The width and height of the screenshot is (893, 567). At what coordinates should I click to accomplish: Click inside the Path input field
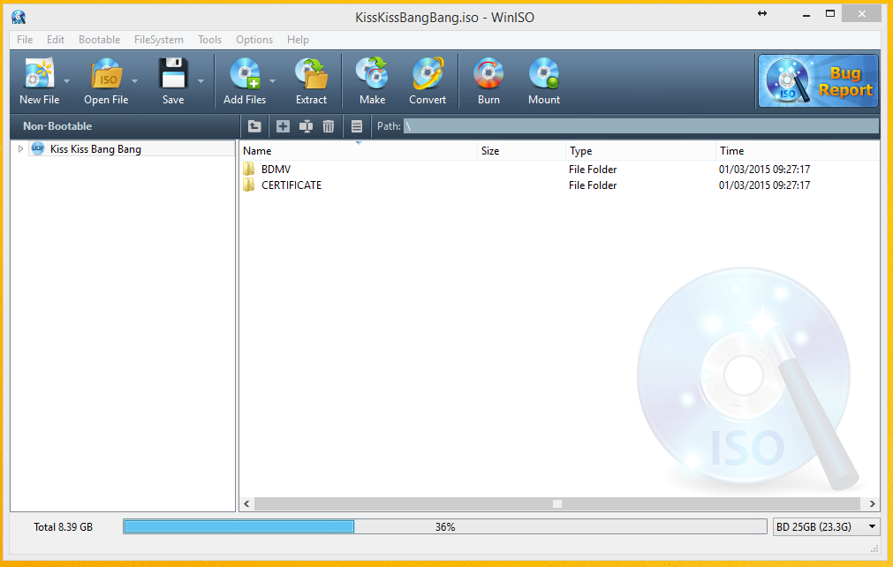point(641,126)
